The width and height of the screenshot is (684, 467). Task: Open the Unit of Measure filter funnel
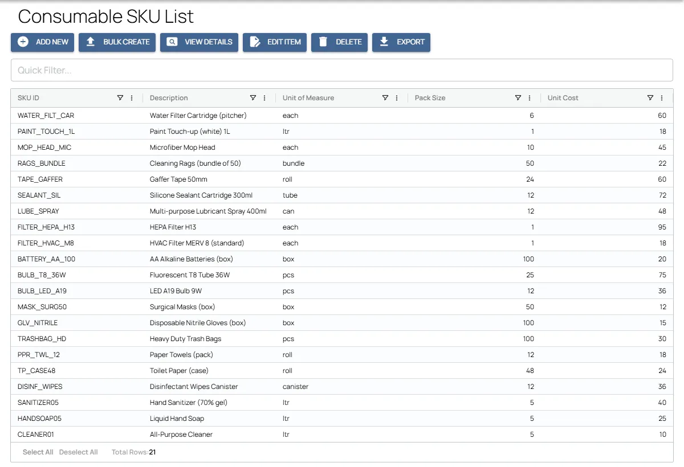(x=385, y=98)
